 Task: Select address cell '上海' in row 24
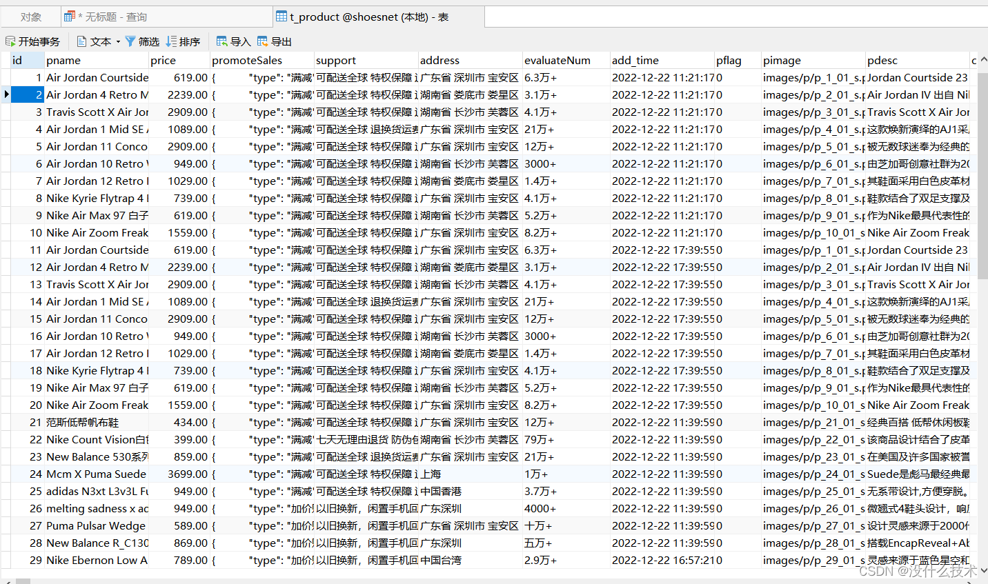471,474
